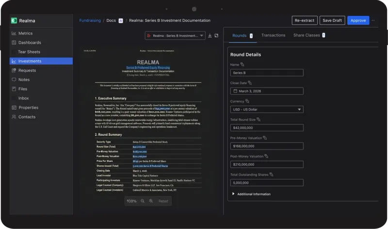388x229 pixels.
Task: Open the Close Date picker
Action: tap(267, 91)
